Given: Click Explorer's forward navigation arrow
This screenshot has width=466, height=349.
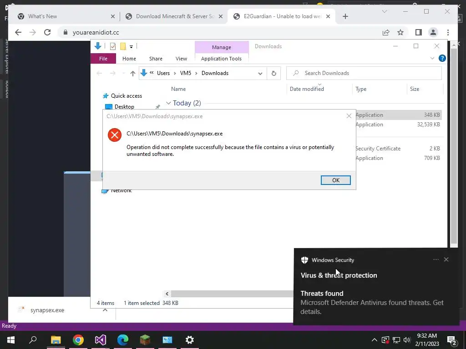Looking at the screenshot, I should tap(113, 73).
